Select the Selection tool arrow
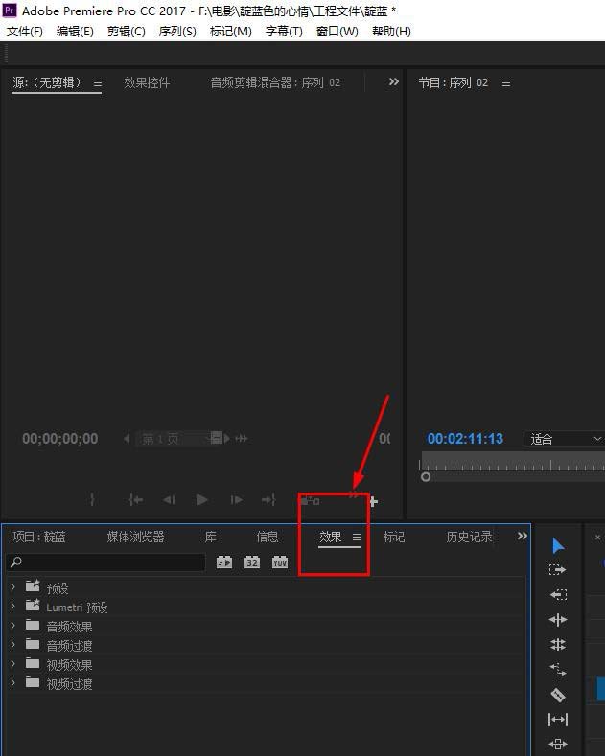Image resolution: width=605 pixels, height=756 pixels. tap(558, 546)
